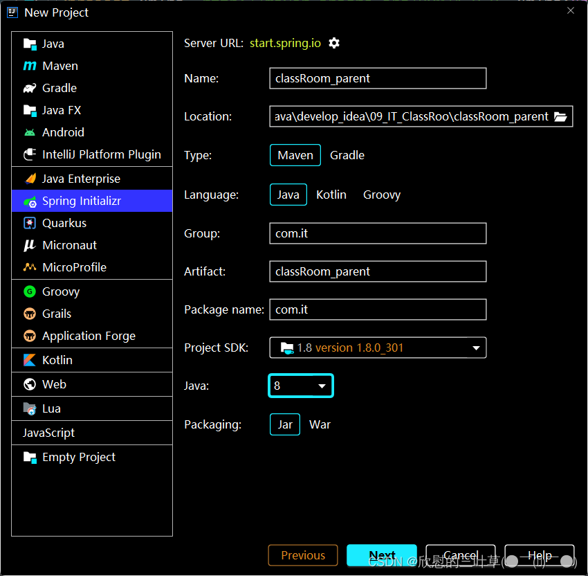Select Grails label in generator list
This screenshot has height=576, width=588.
tap(57, 314)
